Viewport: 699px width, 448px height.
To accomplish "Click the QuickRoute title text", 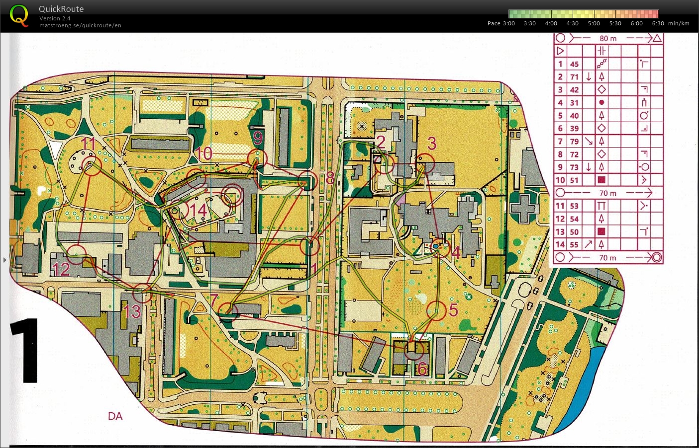I will (x=61, y=9).
